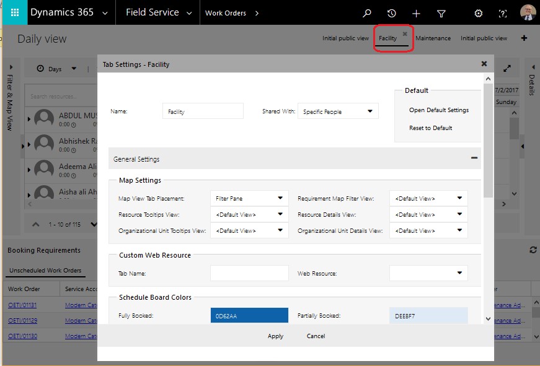Viewport: 540px width, 366px height.
Task: Expand the Work Orders breadcrumb chevron
Action: 257,14
